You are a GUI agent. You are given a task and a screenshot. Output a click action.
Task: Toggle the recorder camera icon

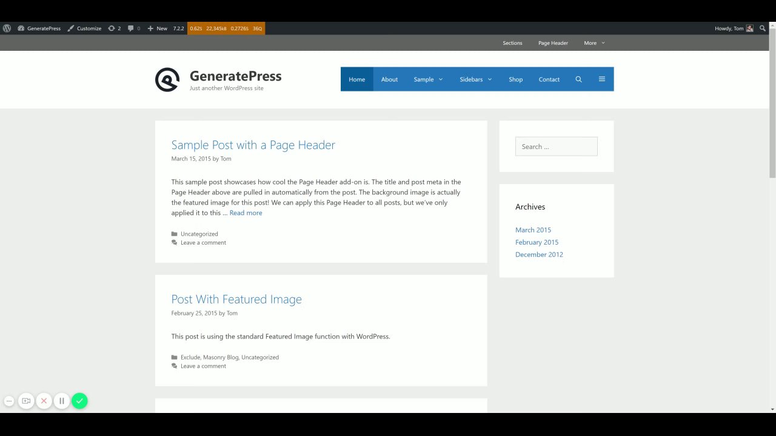coord(26,401)
